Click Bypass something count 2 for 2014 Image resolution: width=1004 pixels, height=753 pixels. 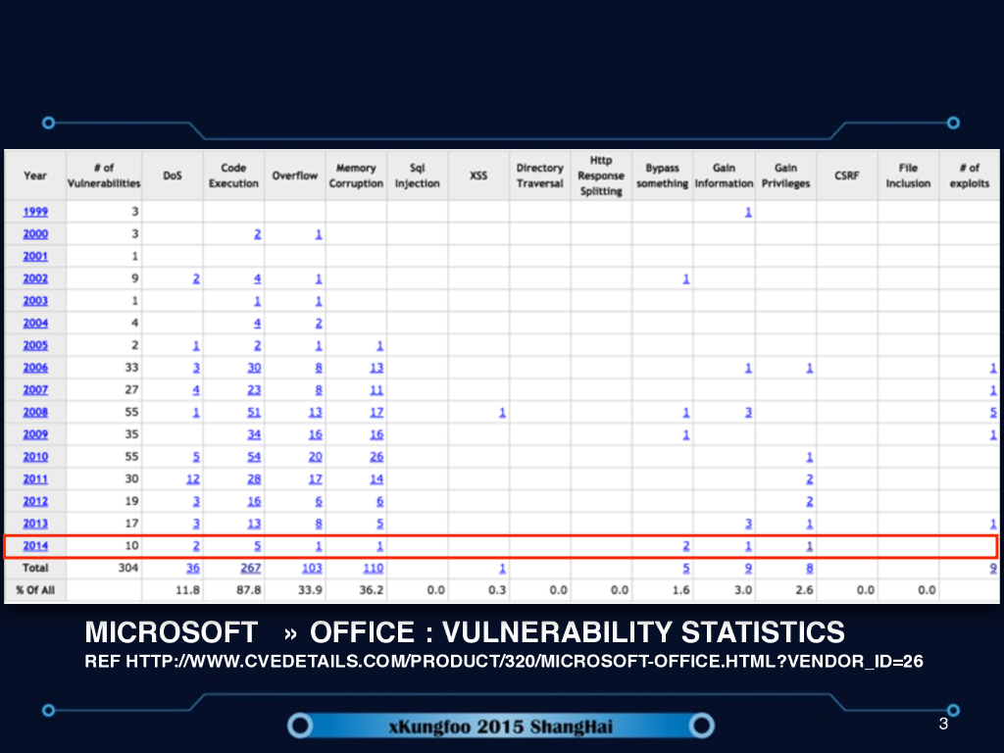pos(685,546)
